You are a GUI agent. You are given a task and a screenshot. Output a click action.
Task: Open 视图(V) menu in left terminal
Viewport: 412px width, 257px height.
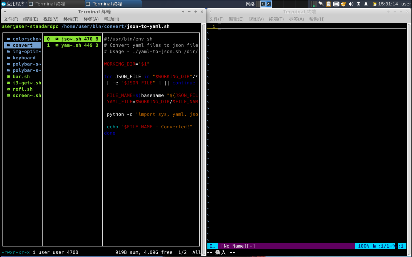tap(51, 19)
